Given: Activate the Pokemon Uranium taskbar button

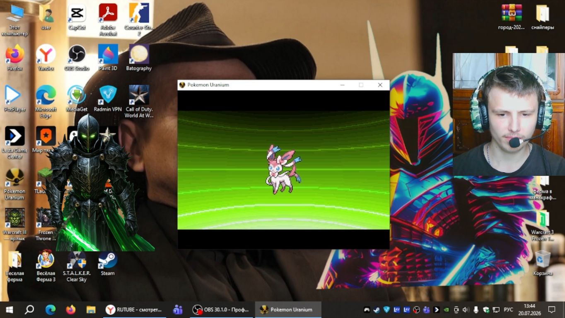Looking at the screenshot, I should click(288, 310).
